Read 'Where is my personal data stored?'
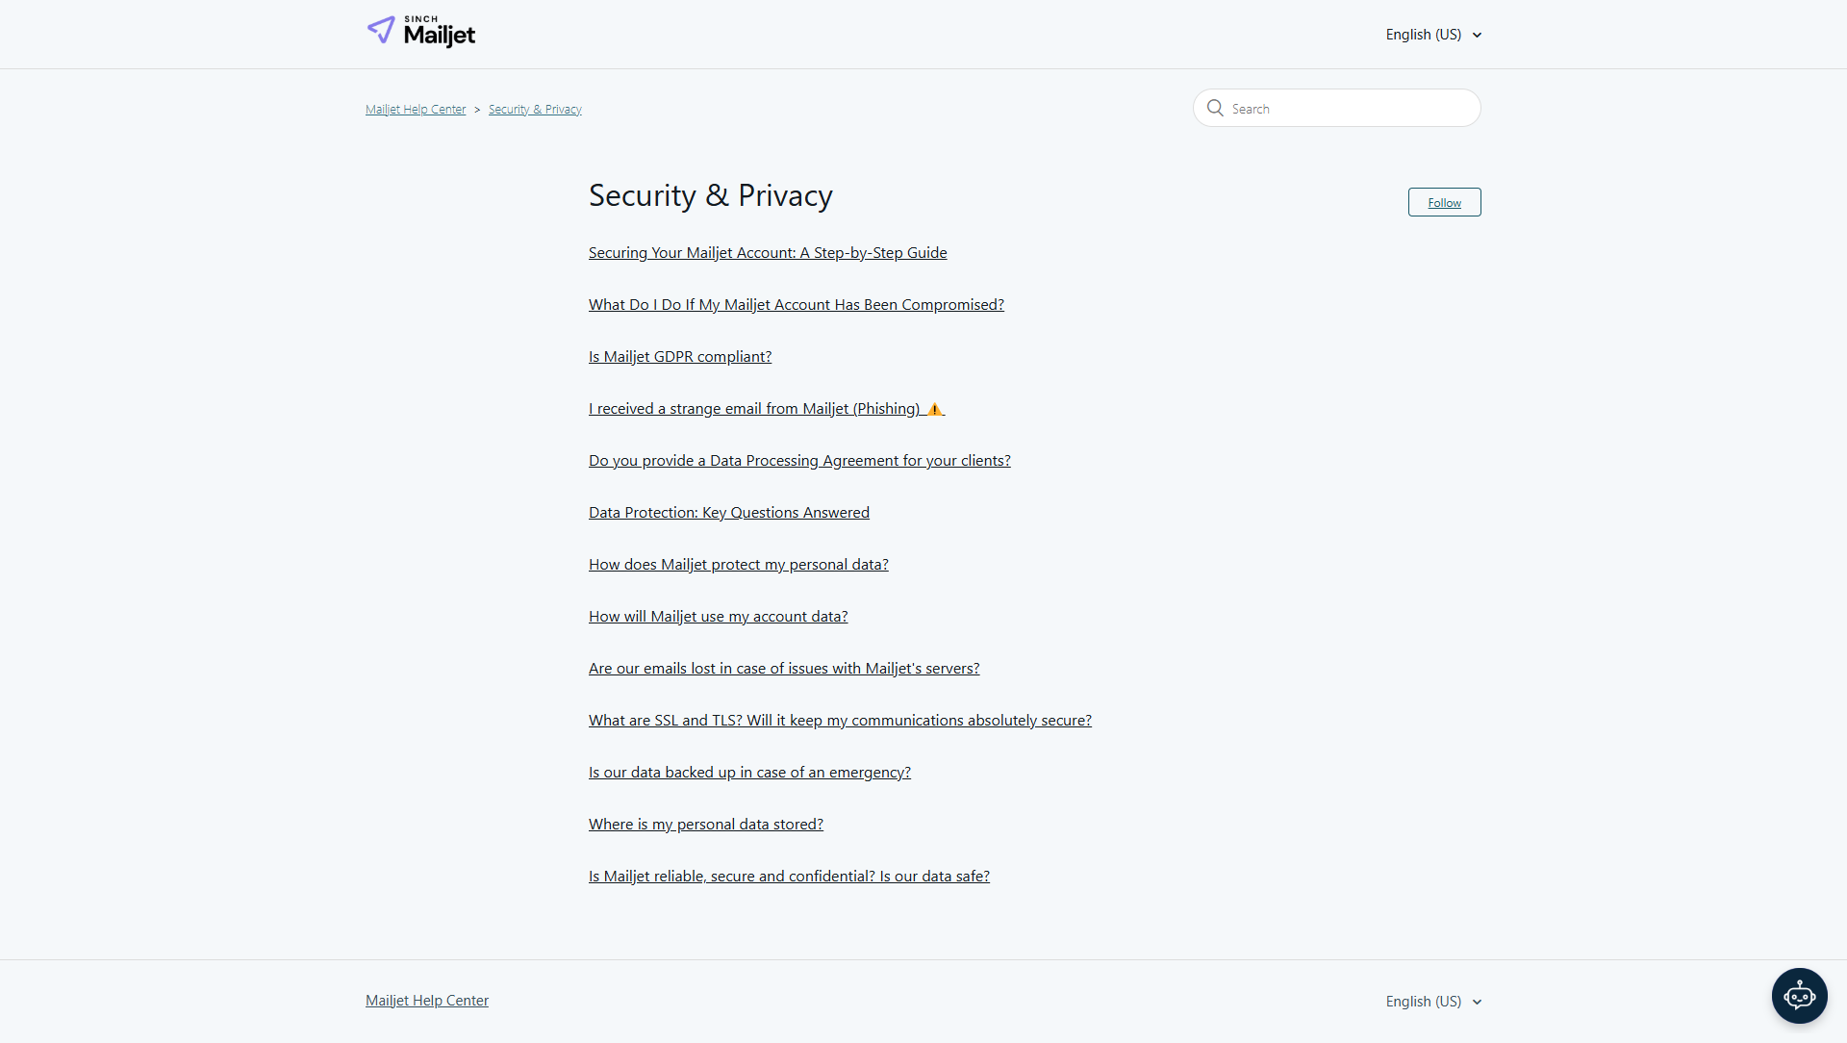The image size is (1847, 1043). point(705,825)
